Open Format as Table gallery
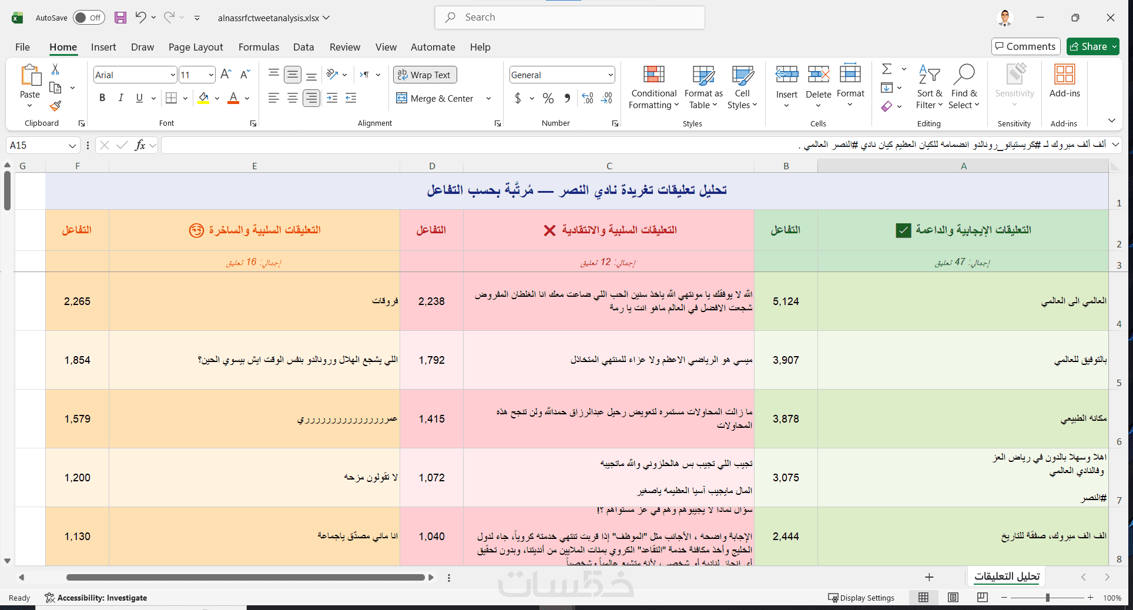The width and height of the screenshot is (1133, 610). pyautogui.click(x=703, y=87)
